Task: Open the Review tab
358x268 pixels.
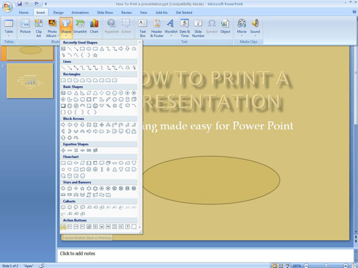Action: tap(126, 13)
